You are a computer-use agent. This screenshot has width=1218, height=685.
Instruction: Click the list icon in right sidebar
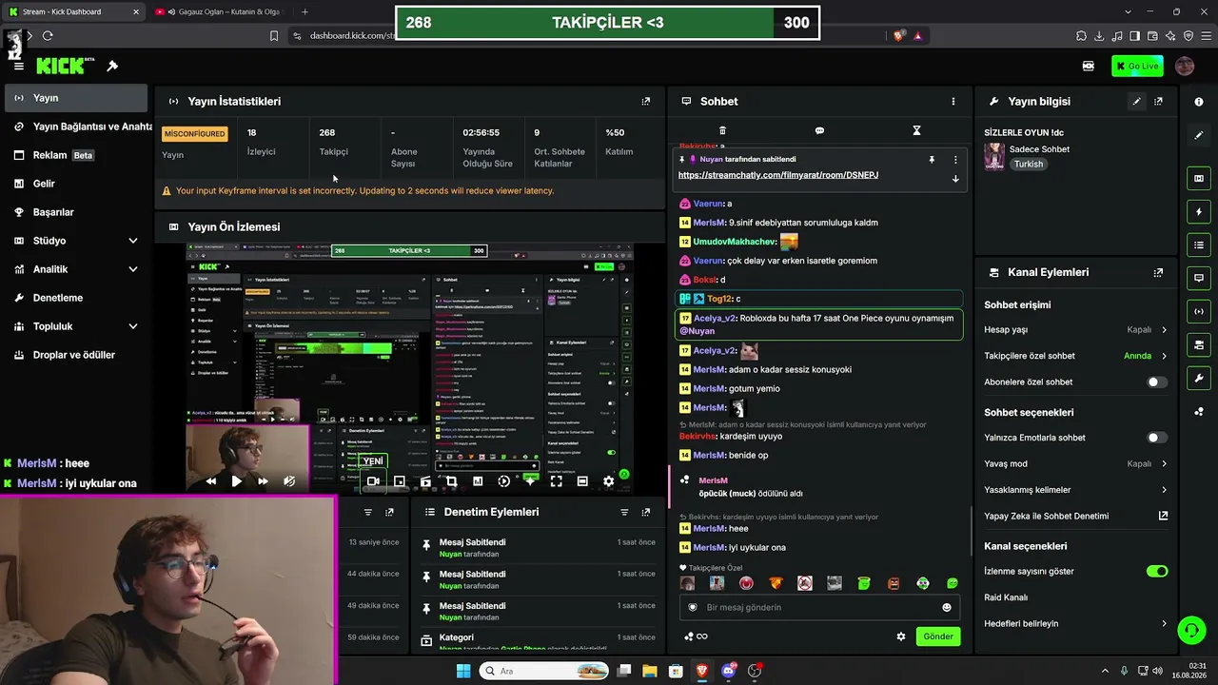coord(1199,245)
